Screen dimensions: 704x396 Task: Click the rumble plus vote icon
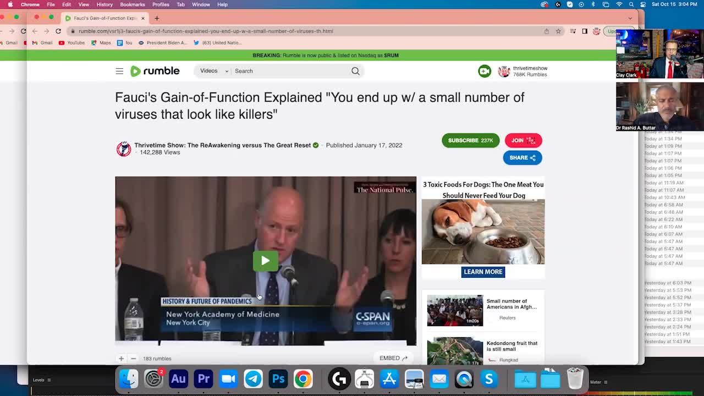(121, 359)
